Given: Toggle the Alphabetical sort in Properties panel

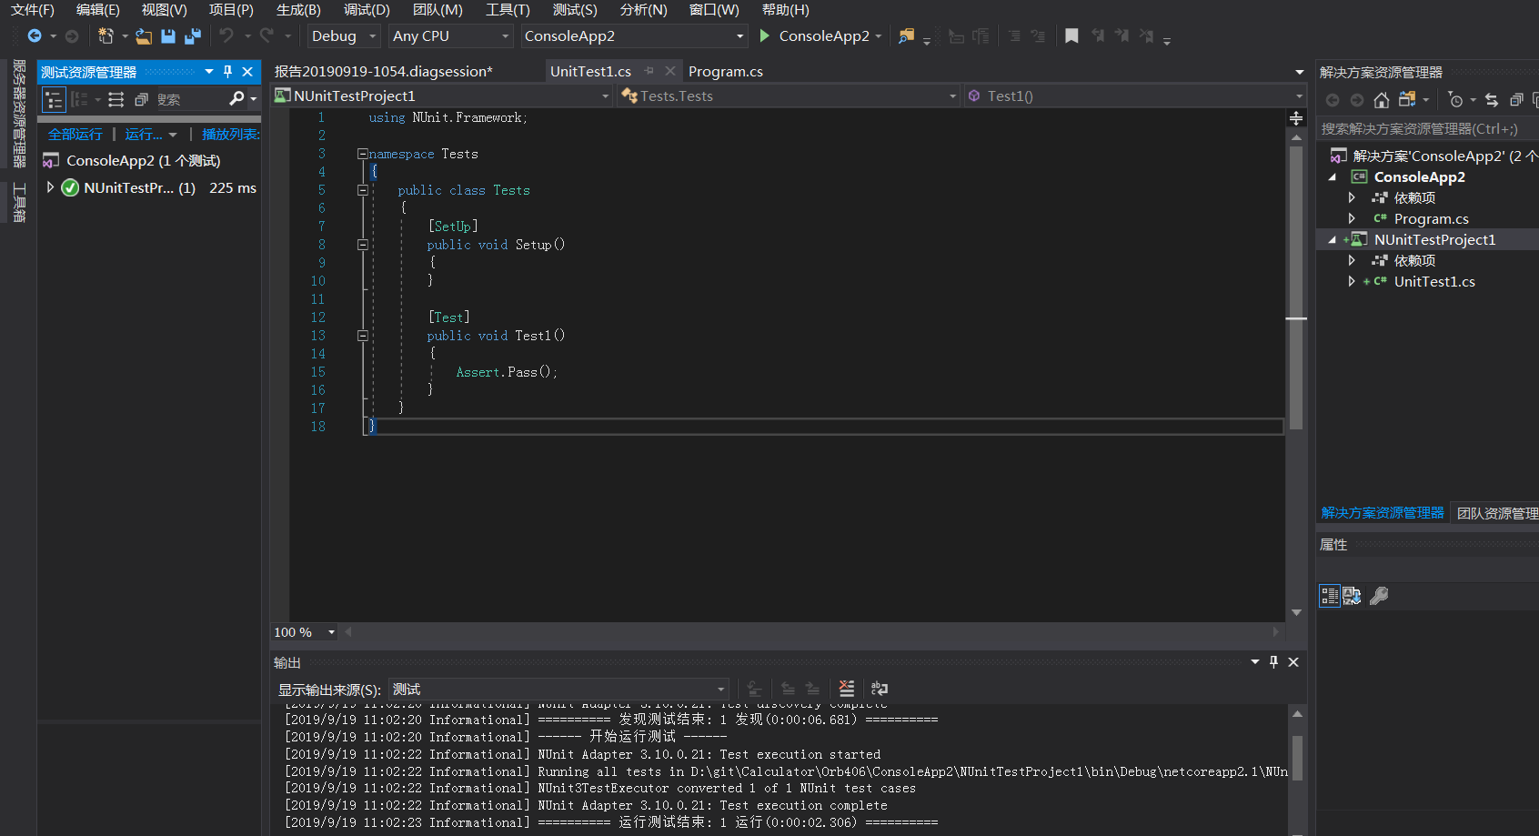Looking at the screenshot, I should coord(1353,596).
